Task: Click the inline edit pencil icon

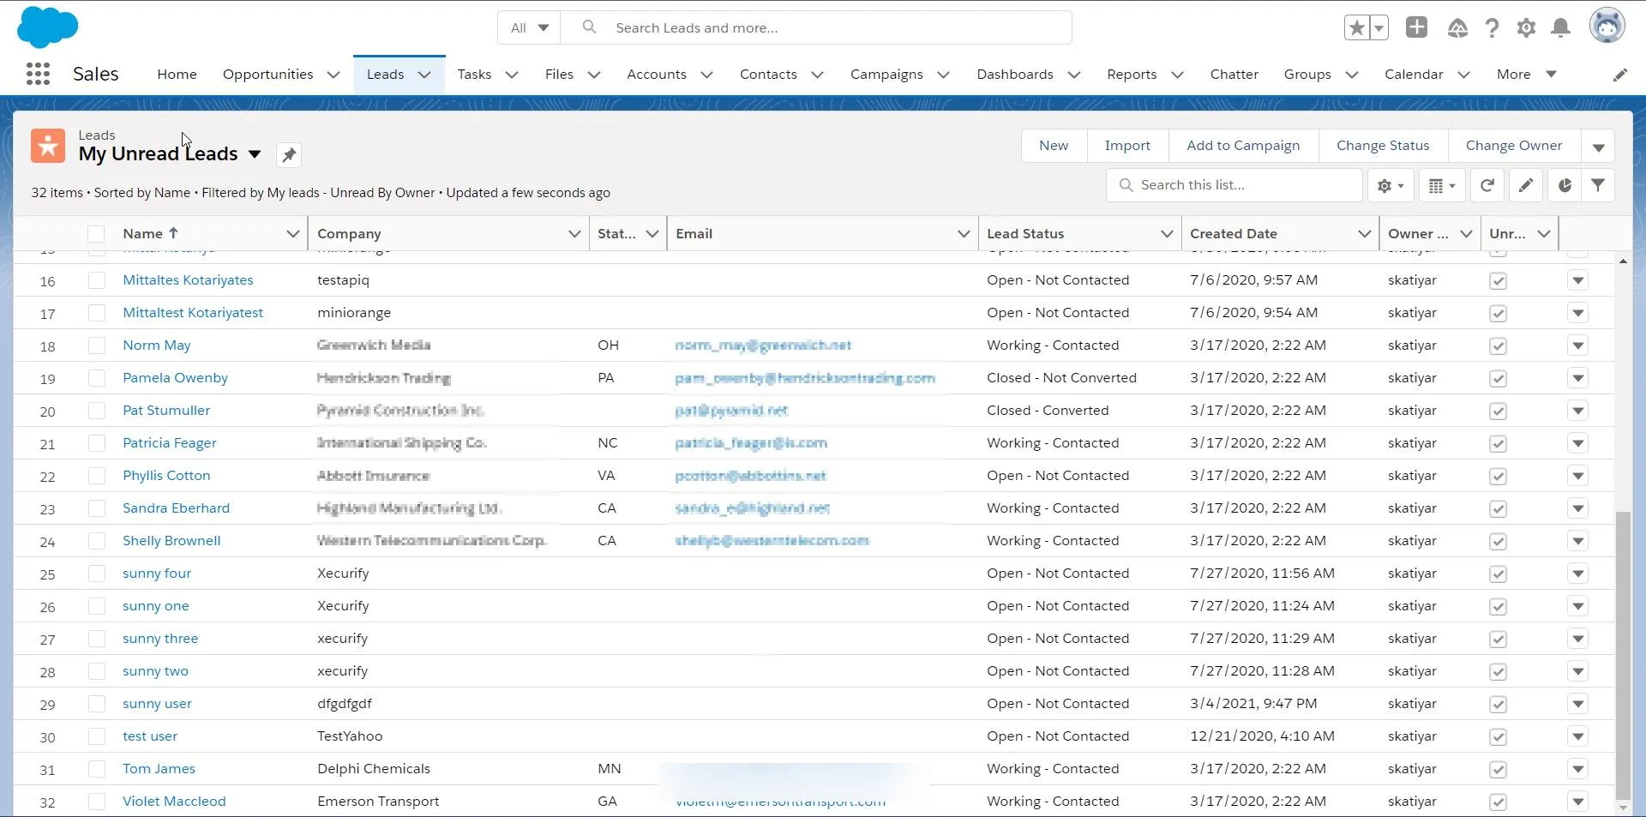Action: (x=1525, y=185)
